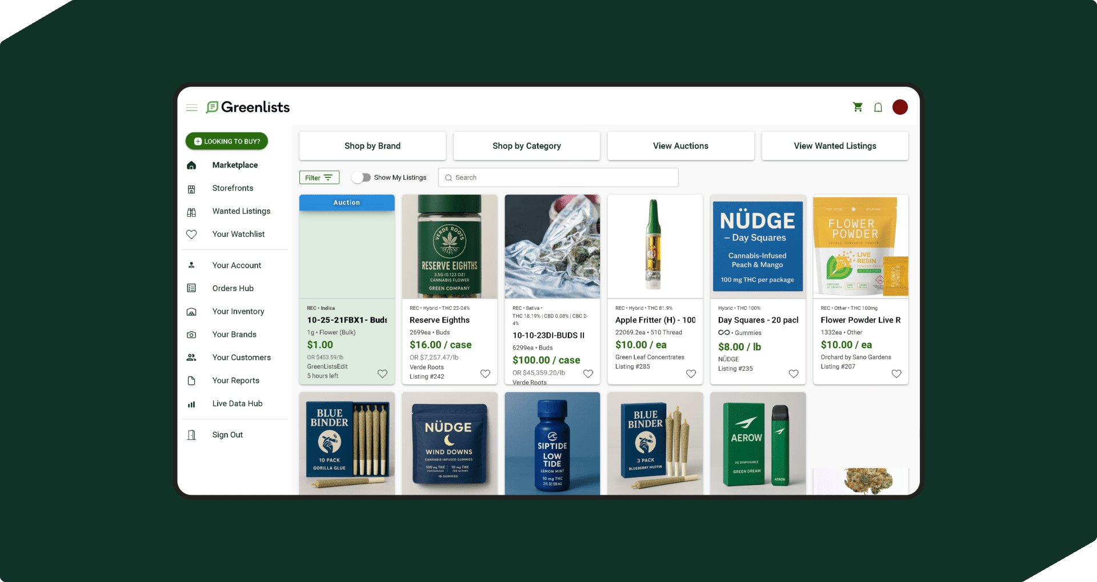
Task: Open the Blue Binder 10 Pack image
Action: (x=347, y=443)
